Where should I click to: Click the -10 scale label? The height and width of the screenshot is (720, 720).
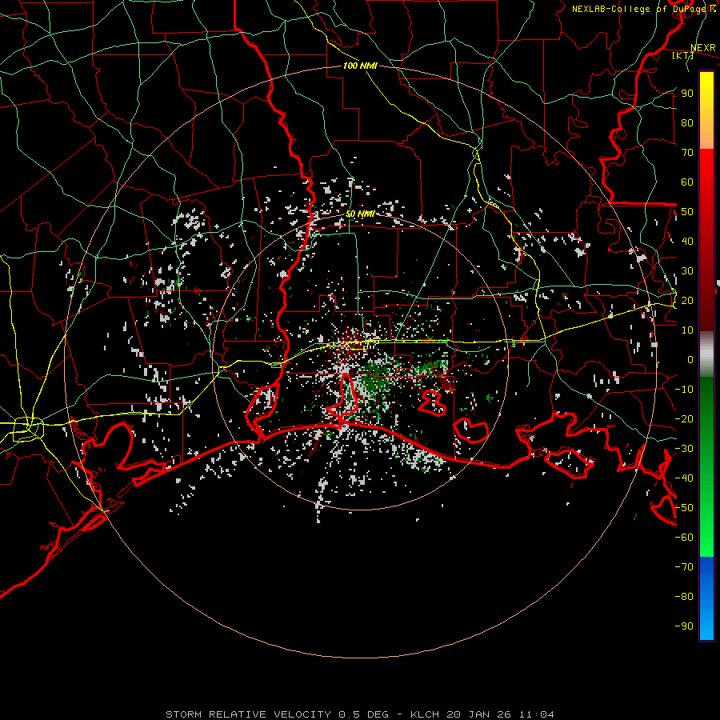pos(684,390)
